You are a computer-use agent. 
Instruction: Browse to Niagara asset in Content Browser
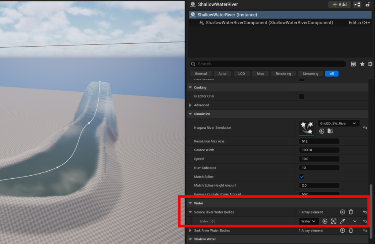click(x=330, y=131)
